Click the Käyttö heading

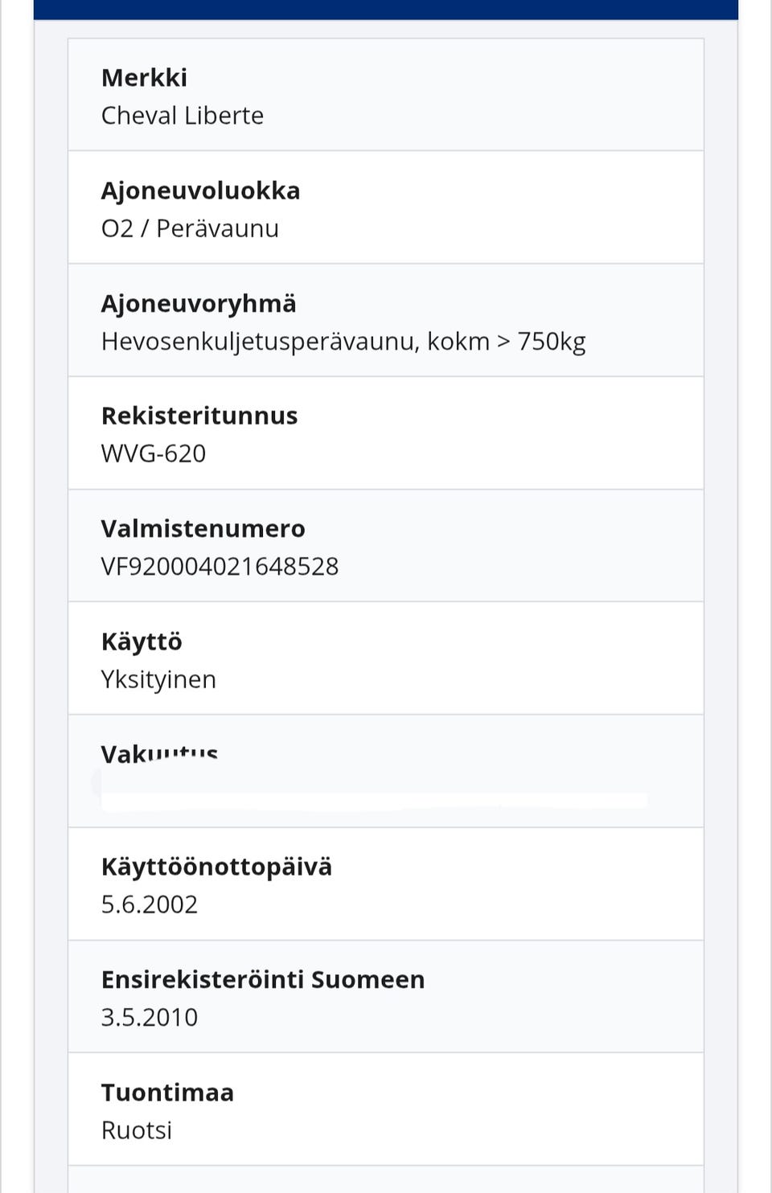click(x=142, y=642)
